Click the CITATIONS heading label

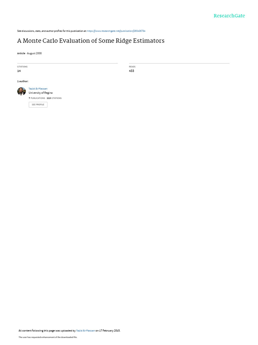pos(23,67)
